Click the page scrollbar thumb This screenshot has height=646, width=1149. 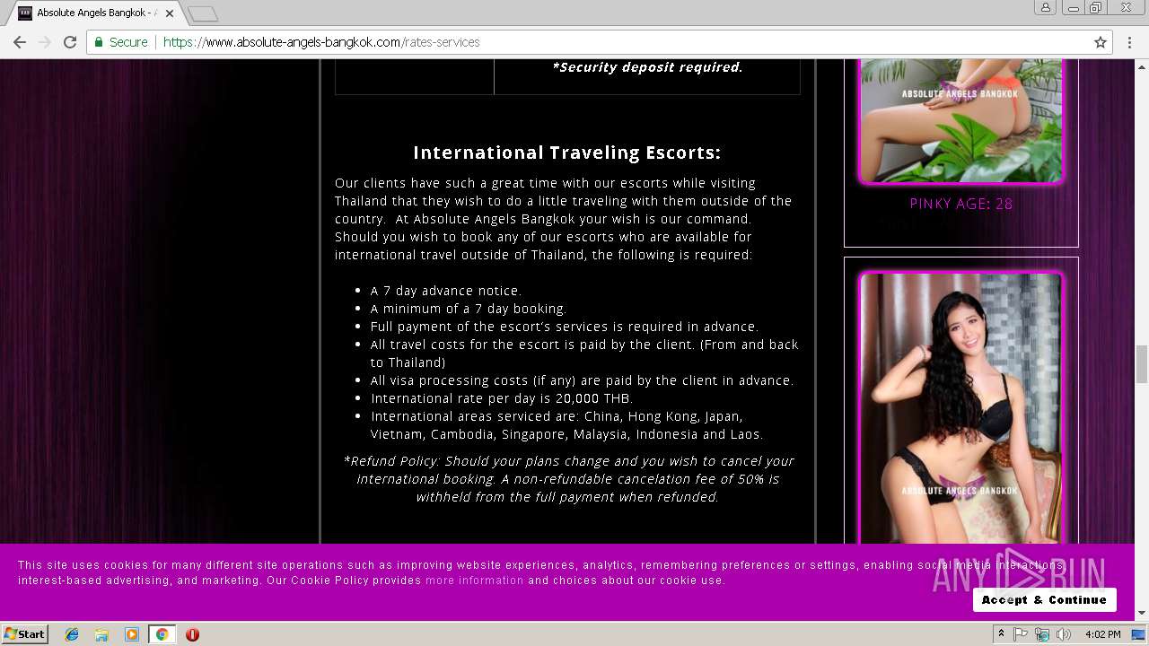tap(1142, 363)
